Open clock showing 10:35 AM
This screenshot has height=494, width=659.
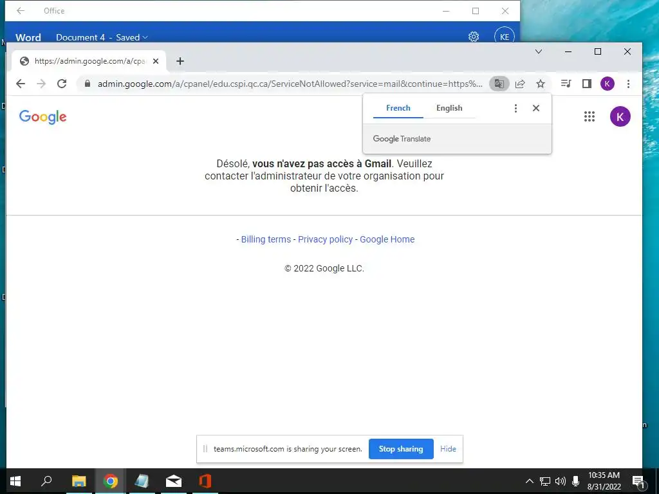[x=604, y=481]
